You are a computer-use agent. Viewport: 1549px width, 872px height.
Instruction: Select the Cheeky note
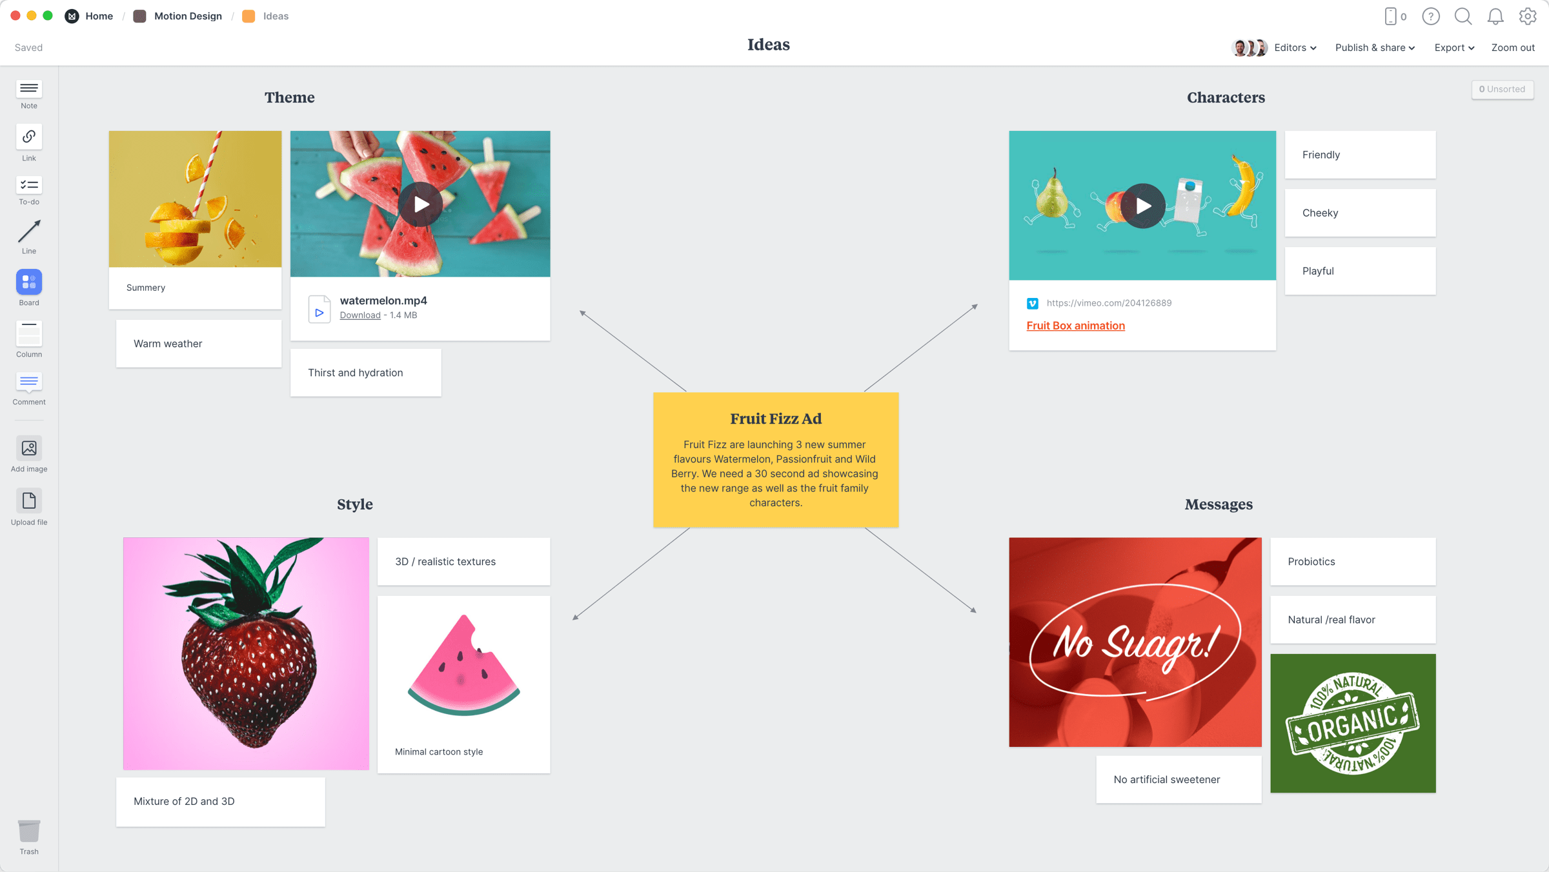coord(1360,213)
